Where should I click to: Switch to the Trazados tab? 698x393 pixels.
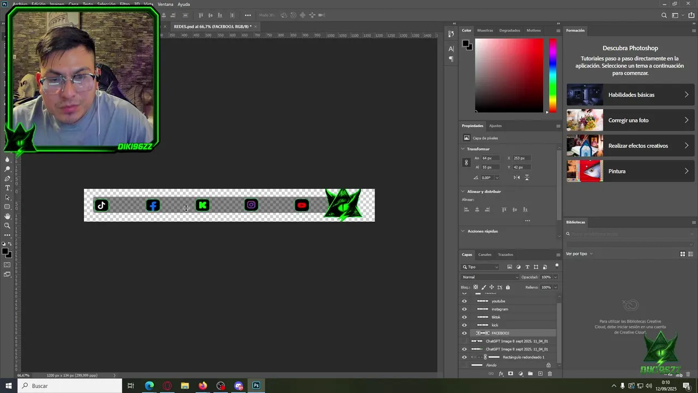pos(506,254)
